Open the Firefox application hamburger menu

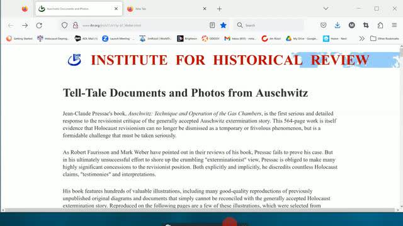[394, 25]
